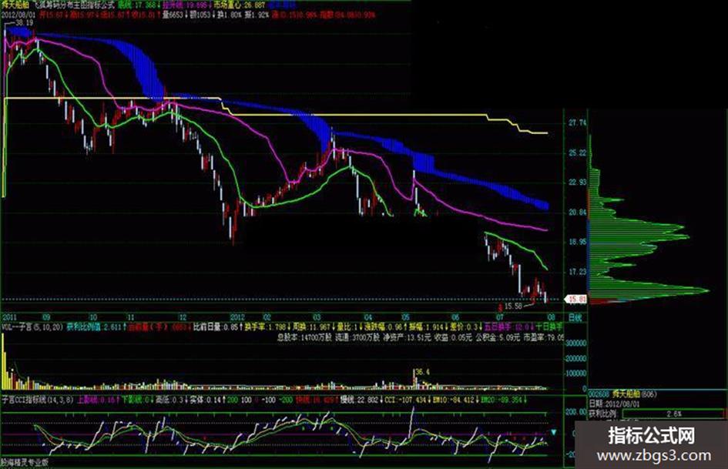Click the 38.19 high price label
Screen dimensions: 728x469
[24, 23]
